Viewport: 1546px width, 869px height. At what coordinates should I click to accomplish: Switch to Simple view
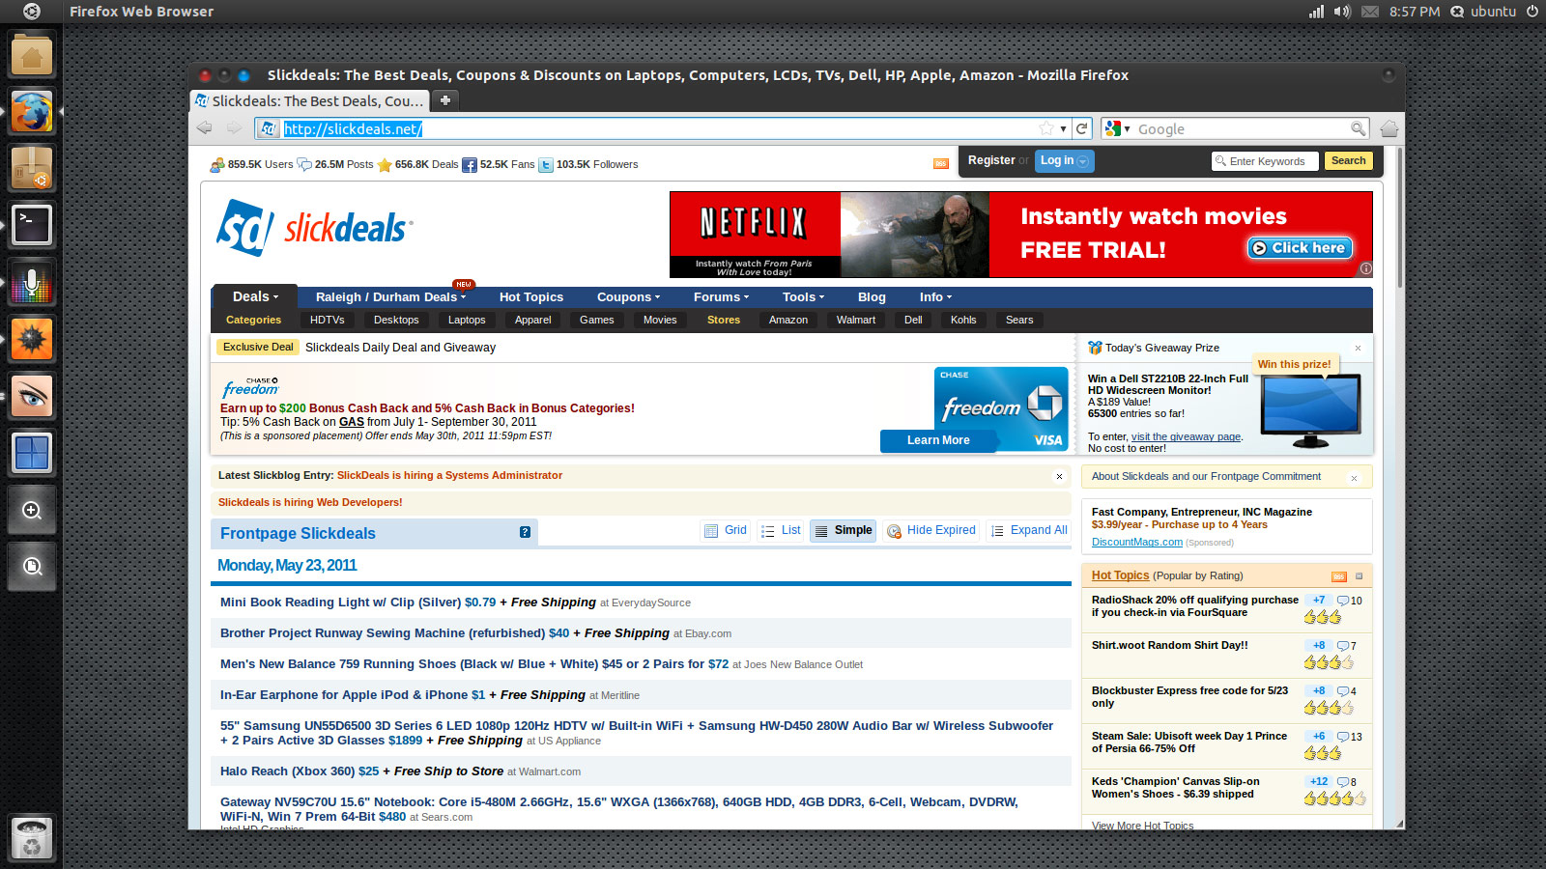point(843,530)
